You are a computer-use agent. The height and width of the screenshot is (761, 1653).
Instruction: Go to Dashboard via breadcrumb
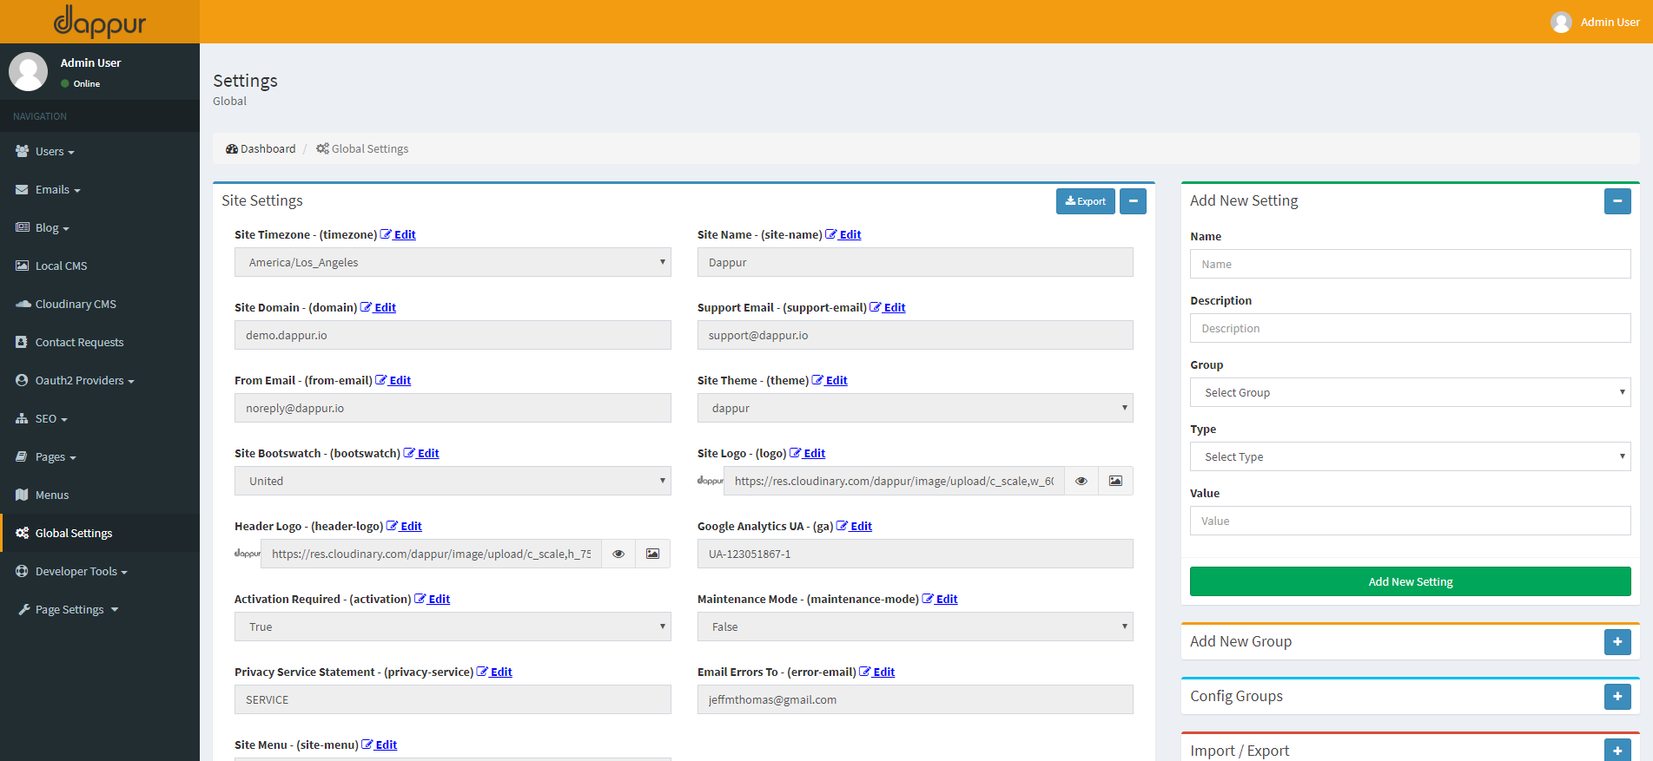point(261,149)
